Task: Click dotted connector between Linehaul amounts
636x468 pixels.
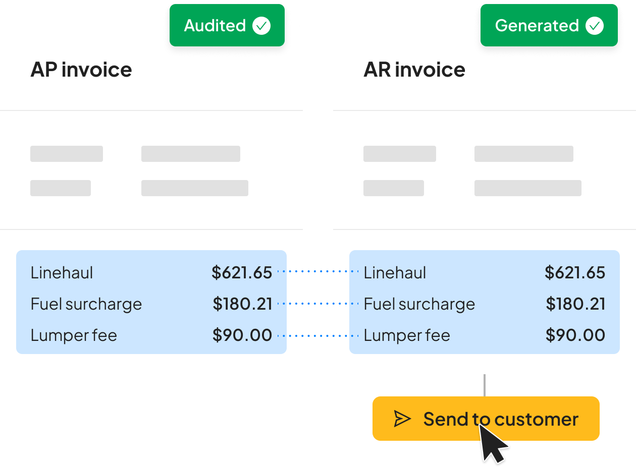Action: coord(318,271)
